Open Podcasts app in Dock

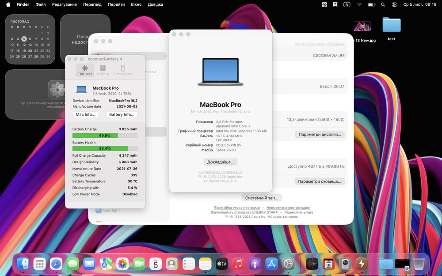click(255, 264)
